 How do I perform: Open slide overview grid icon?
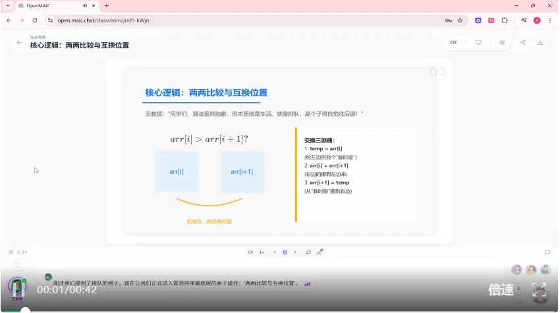(x=11, y=252)
